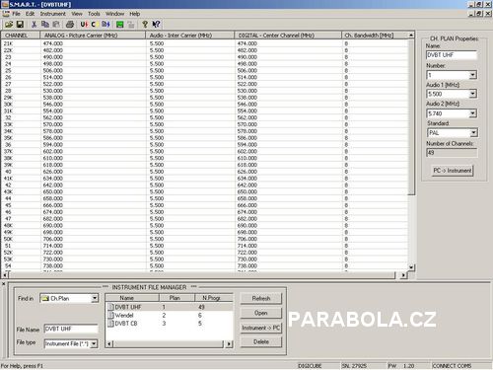Open the Instrument menu
The height and width of the screenshot is (370, 493).
(53, 14)
